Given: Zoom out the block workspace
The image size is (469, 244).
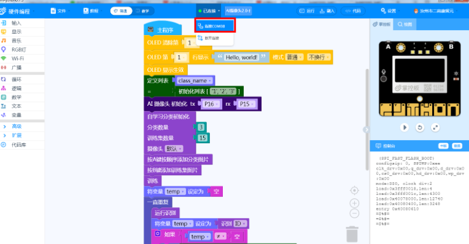Looking at the screenshot, I should (354, 213).
